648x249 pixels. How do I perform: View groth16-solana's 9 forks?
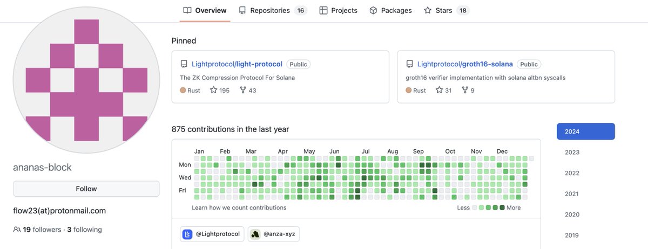(x=468, y=91)
